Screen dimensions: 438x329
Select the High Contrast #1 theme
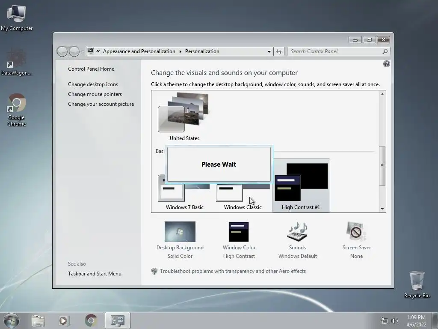click(x=301, y=185)
